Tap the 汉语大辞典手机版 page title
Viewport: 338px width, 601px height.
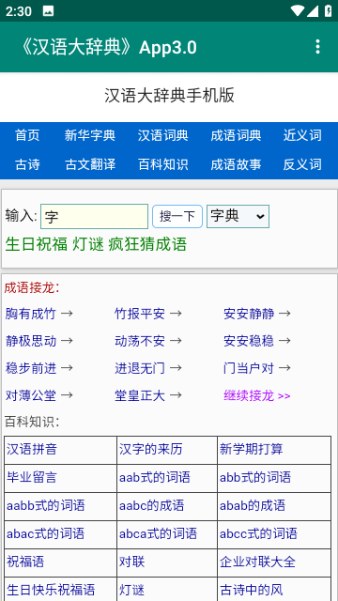(169, 96)
